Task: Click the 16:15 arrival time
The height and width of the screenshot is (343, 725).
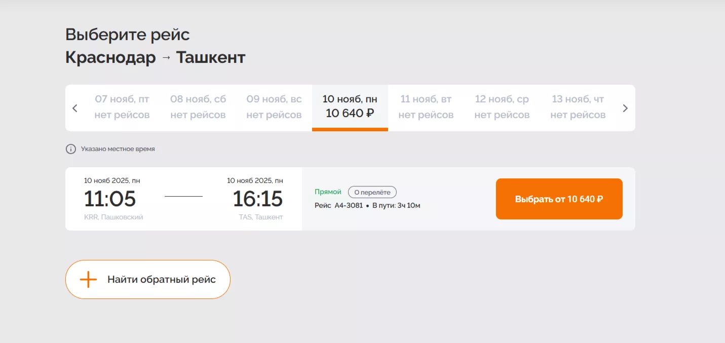Action: point(257,199)
